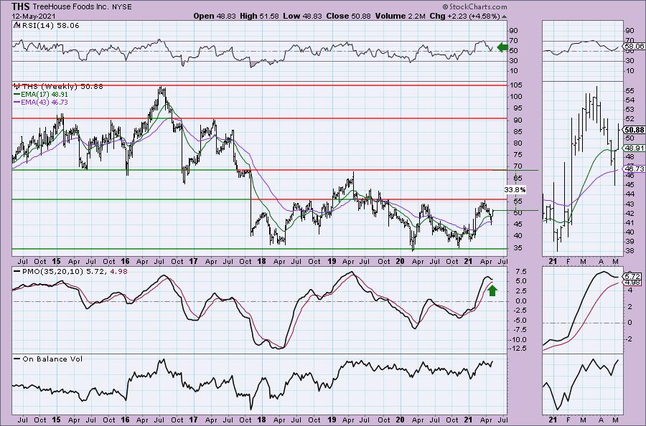Click the 105 price axis label
Screen dimensions: 646x426
(x=516, y=85)
